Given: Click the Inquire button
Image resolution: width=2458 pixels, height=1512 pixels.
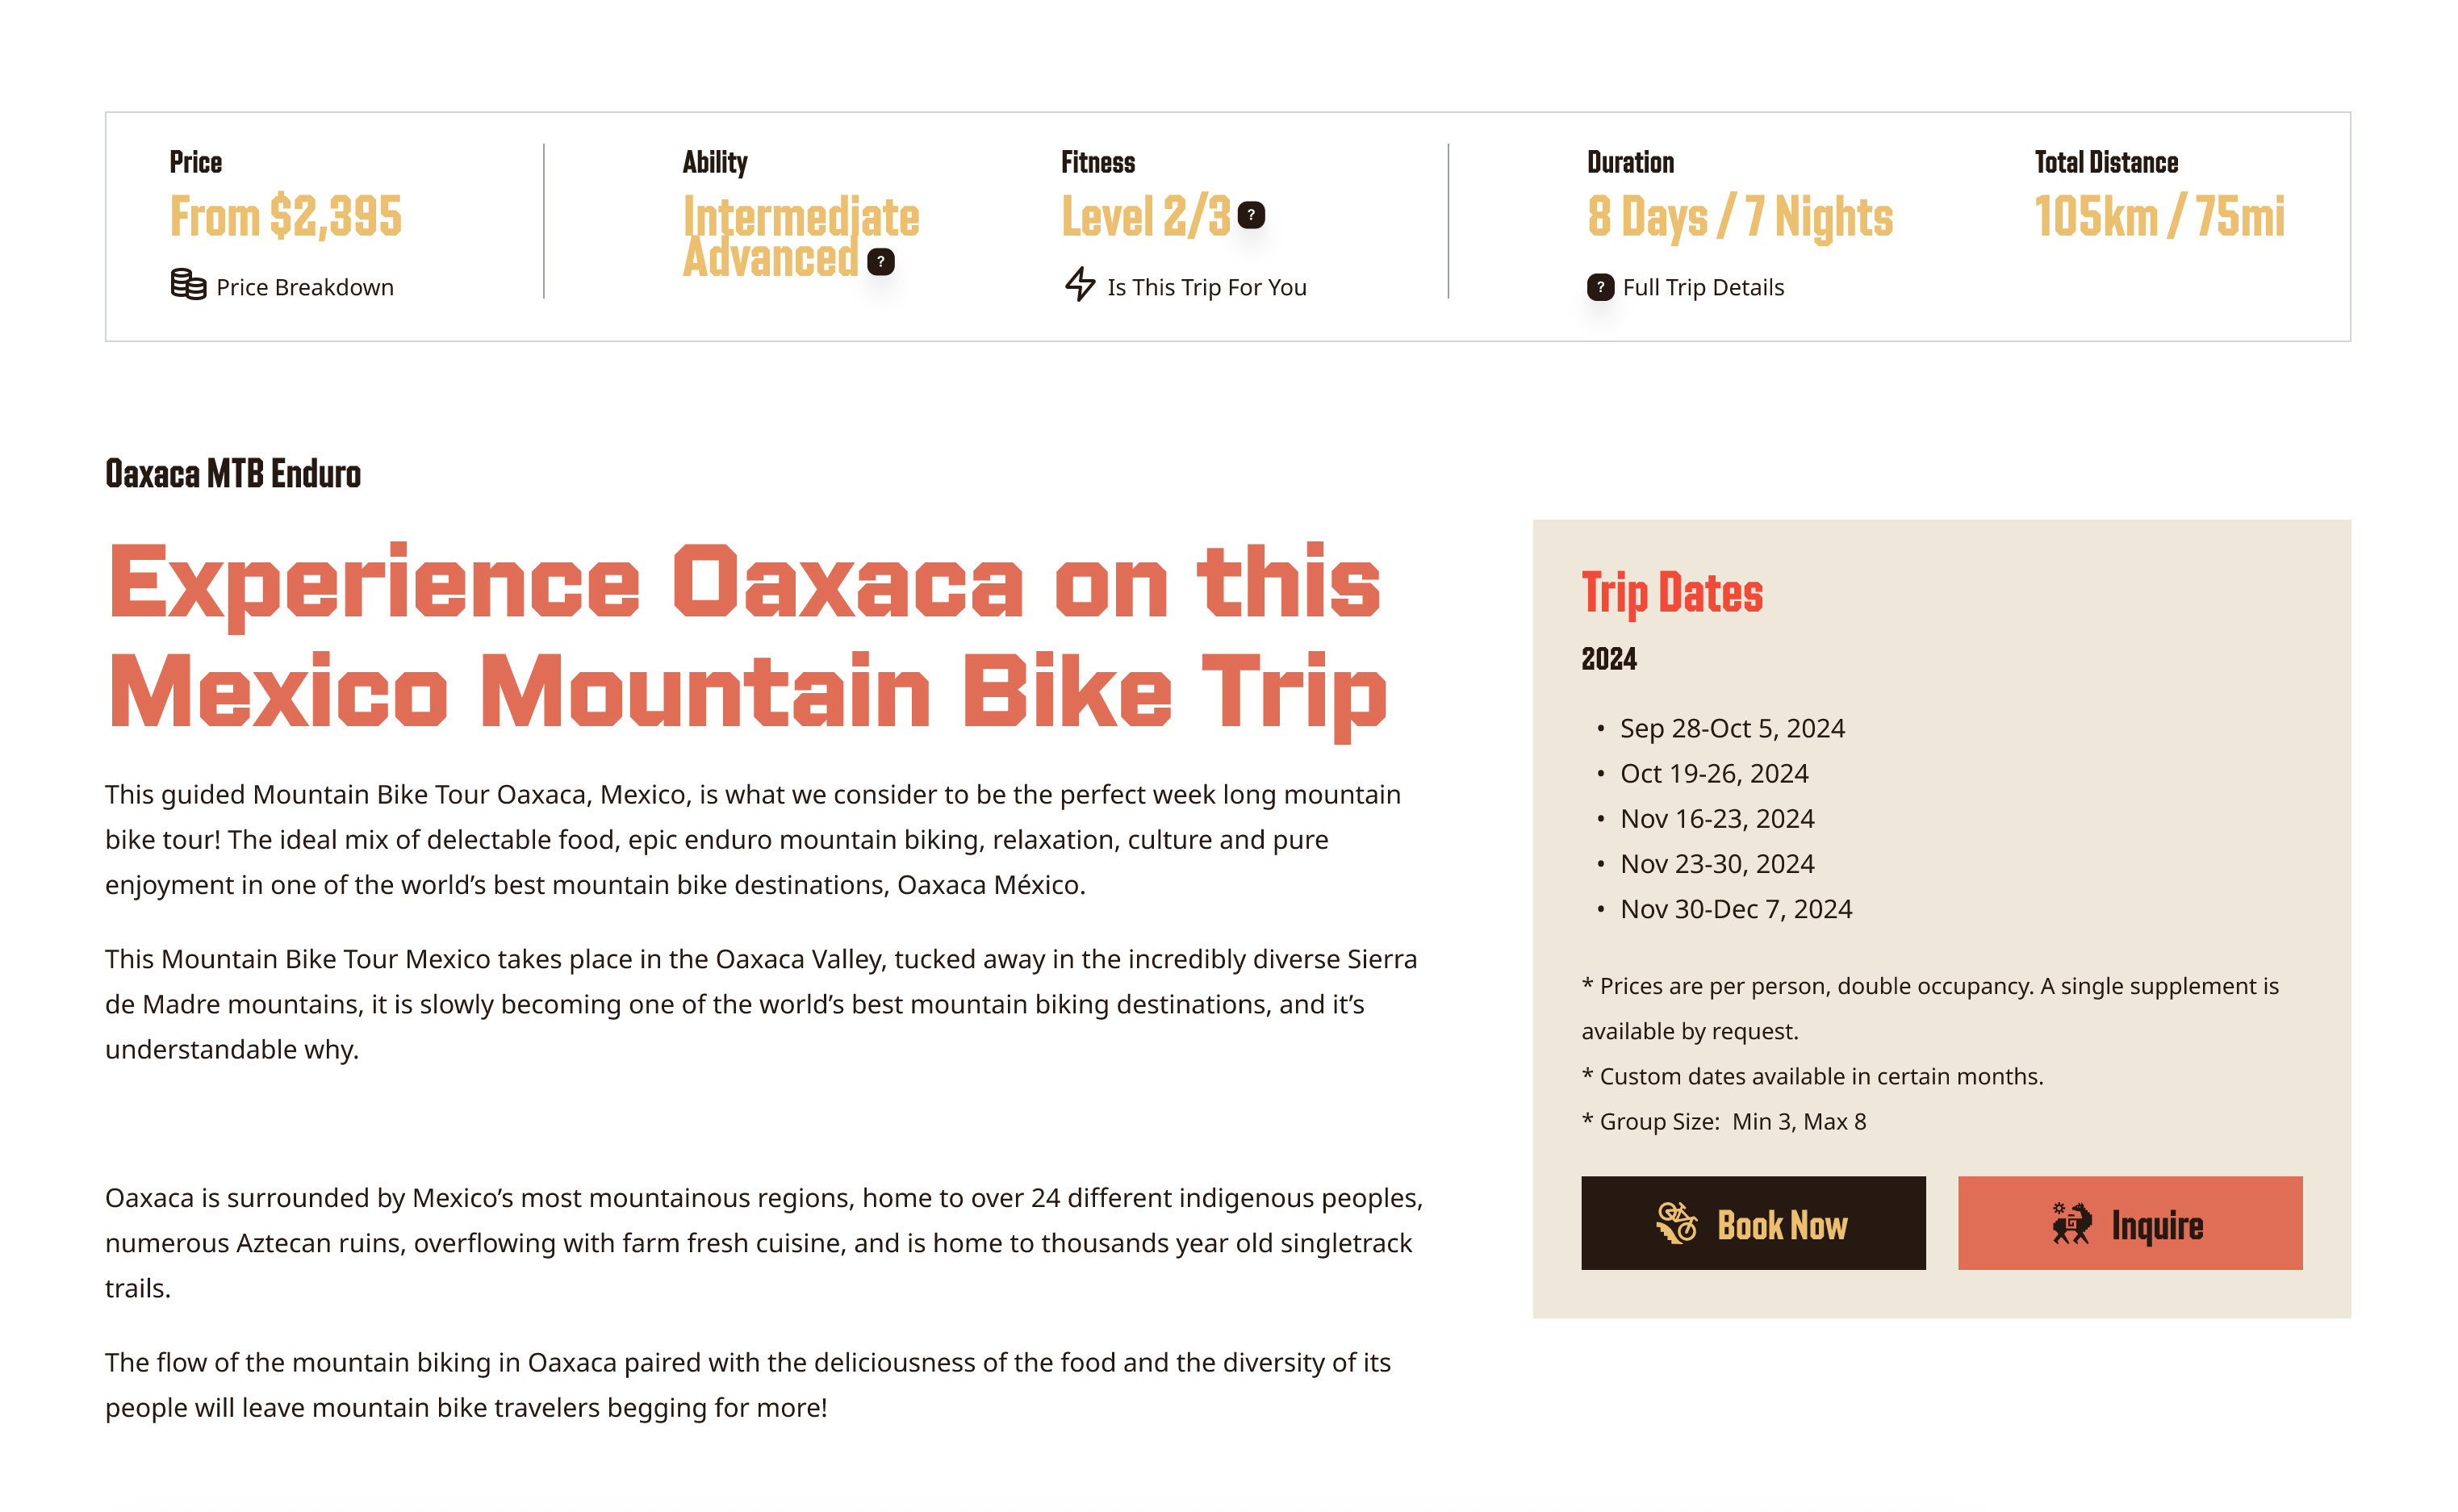Looking at the screenshot, I should (x=2128, y=1224).
